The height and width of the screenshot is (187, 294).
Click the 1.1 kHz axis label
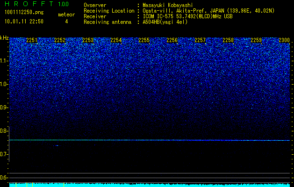tap(4, 61)
